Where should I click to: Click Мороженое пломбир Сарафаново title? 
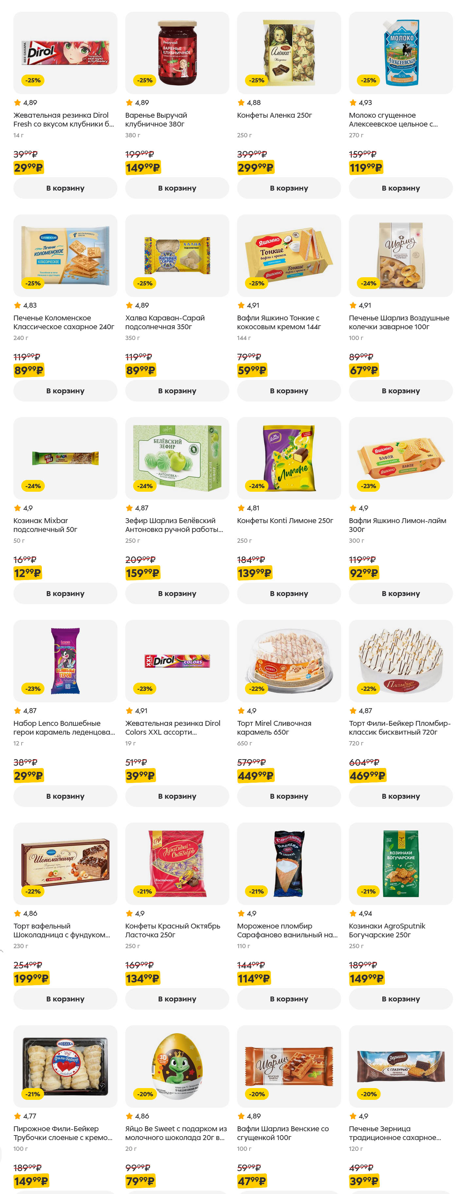coord(287,930)
